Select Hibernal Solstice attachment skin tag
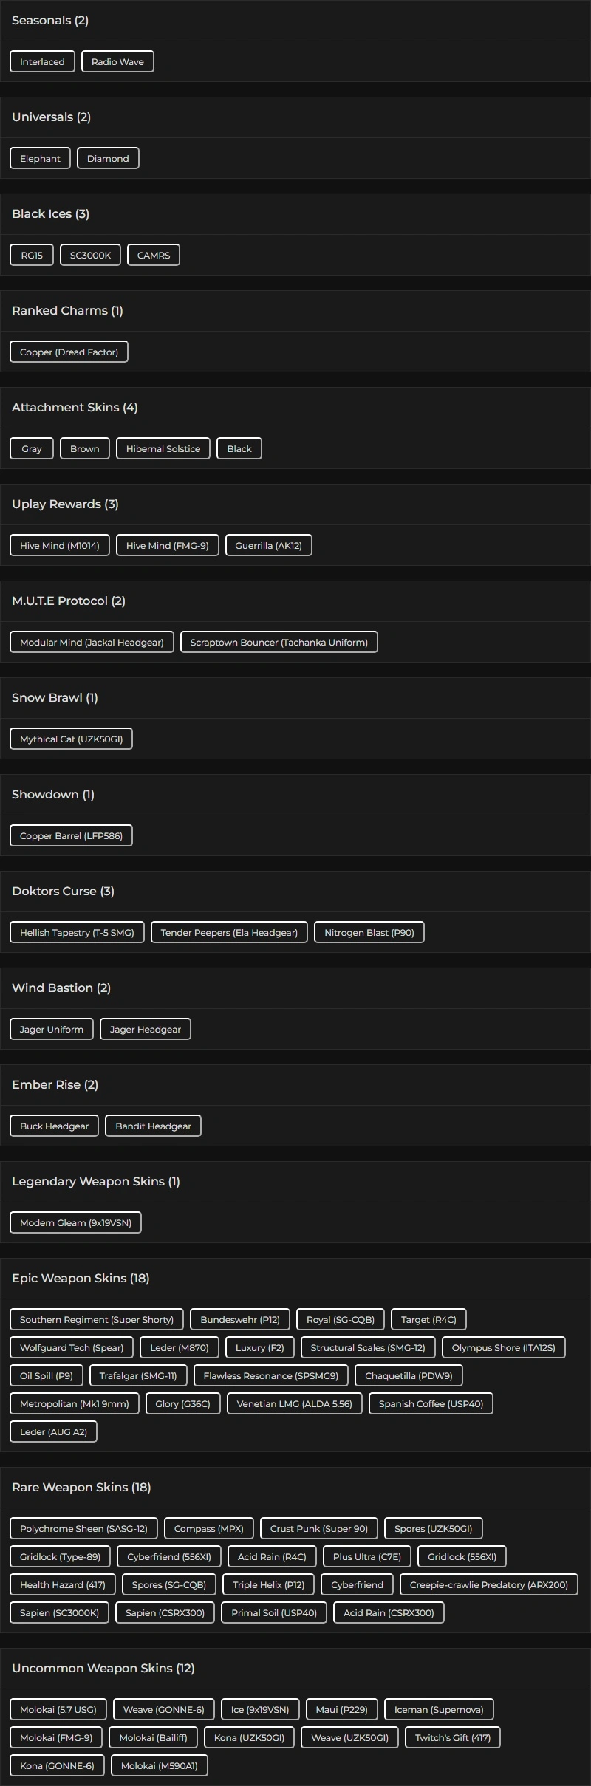The height and width of the screenshot is (1786, 591). coord(163,449)
